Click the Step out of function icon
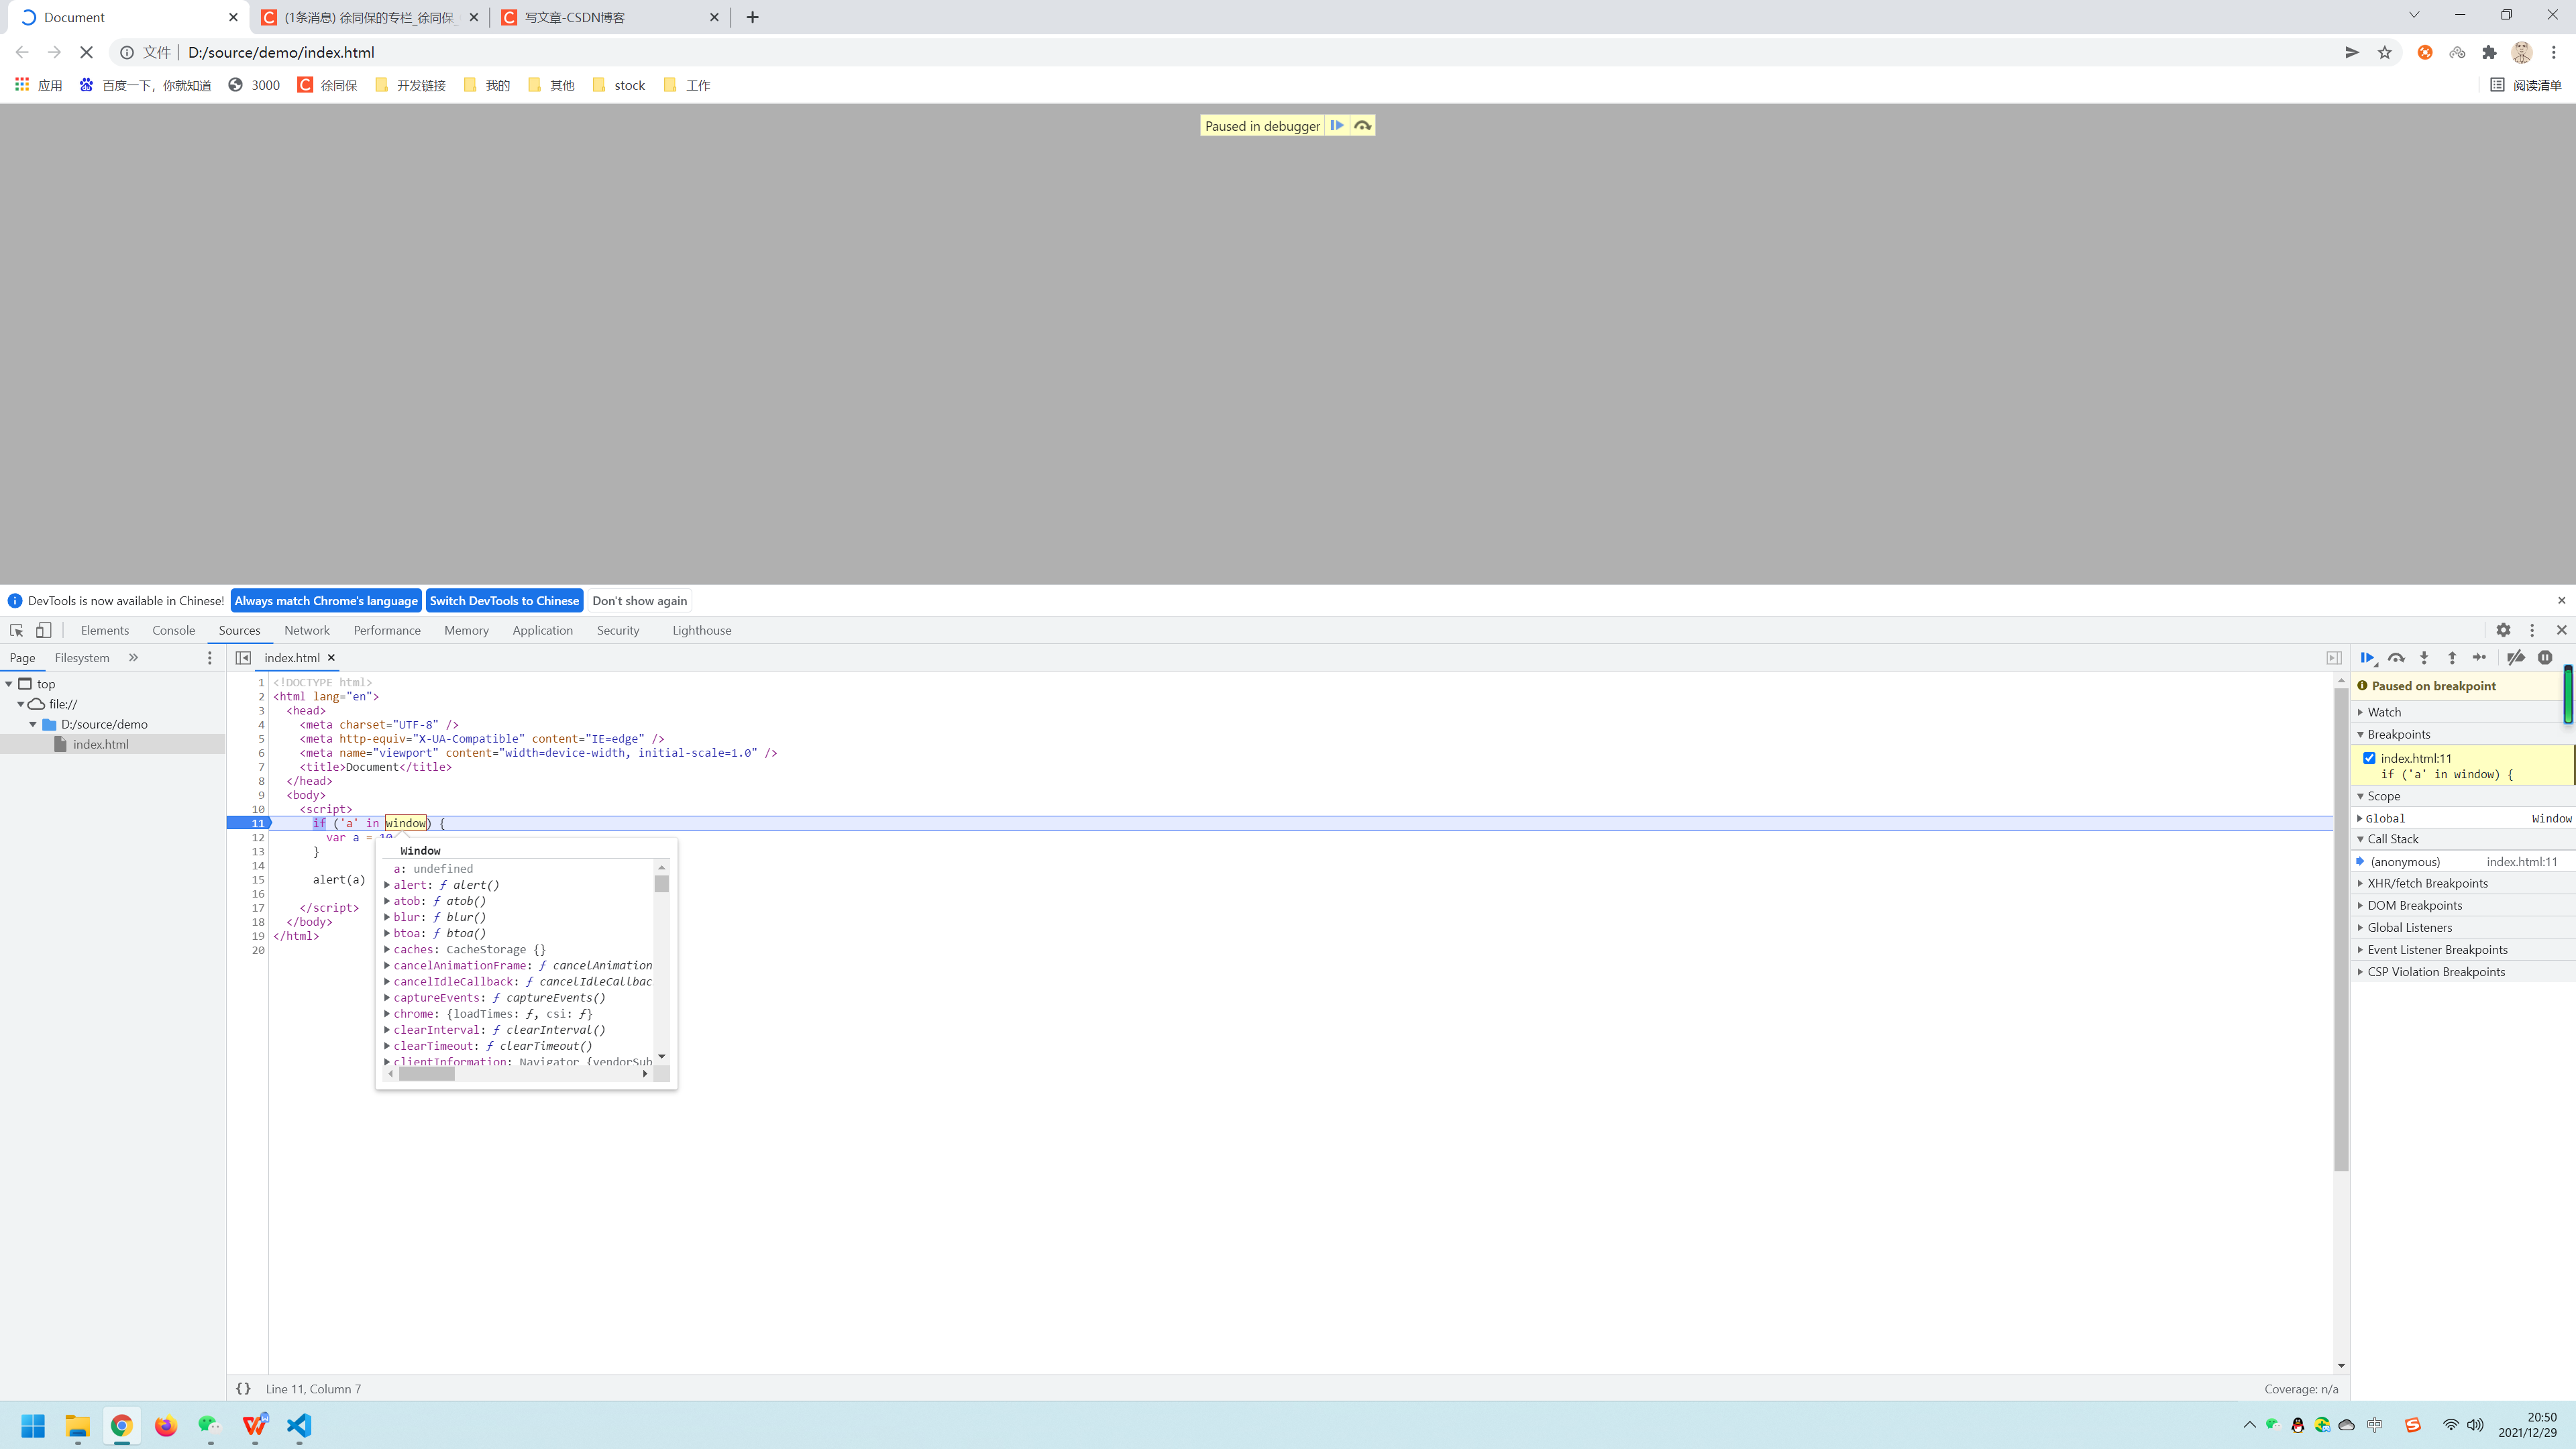The width and height of the screenshot is (2576, 1449). point(2452,658)
